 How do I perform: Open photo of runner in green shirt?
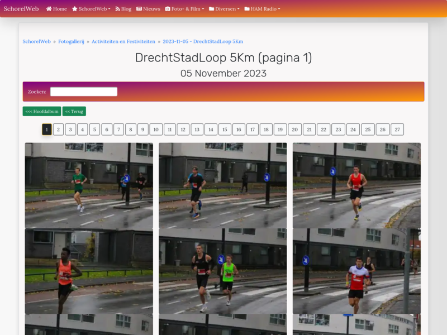[89, 185]
